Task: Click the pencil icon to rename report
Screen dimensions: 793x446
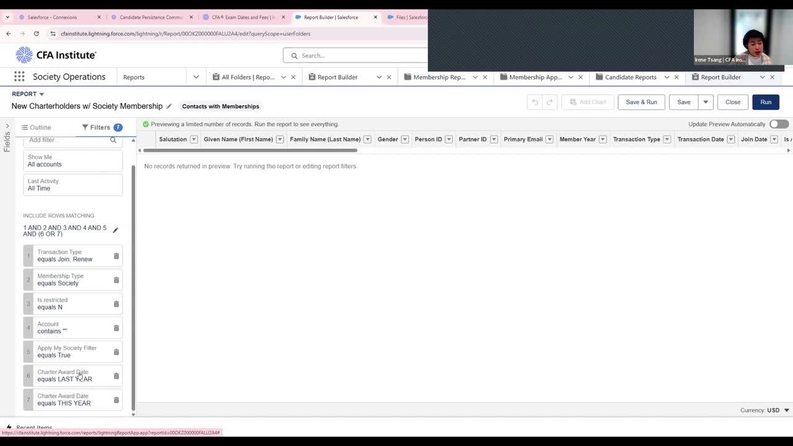Action: [x=169, y=106]
